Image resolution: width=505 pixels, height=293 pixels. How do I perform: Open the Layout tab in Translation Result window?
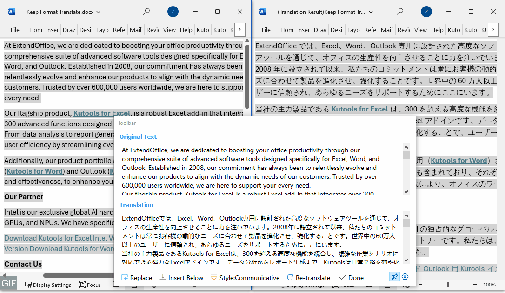[353, 30]
